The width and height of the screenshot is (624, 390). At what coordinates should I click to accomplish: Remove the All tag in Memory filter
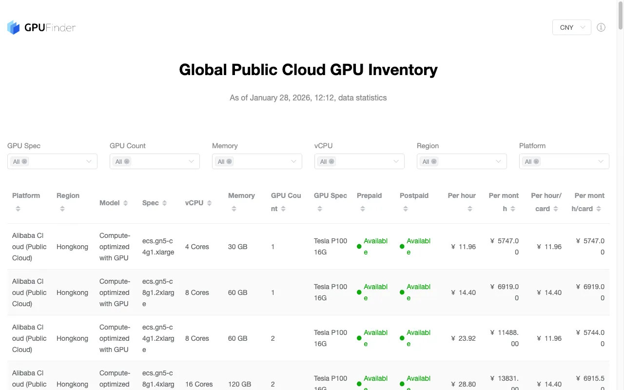[229, 161]
